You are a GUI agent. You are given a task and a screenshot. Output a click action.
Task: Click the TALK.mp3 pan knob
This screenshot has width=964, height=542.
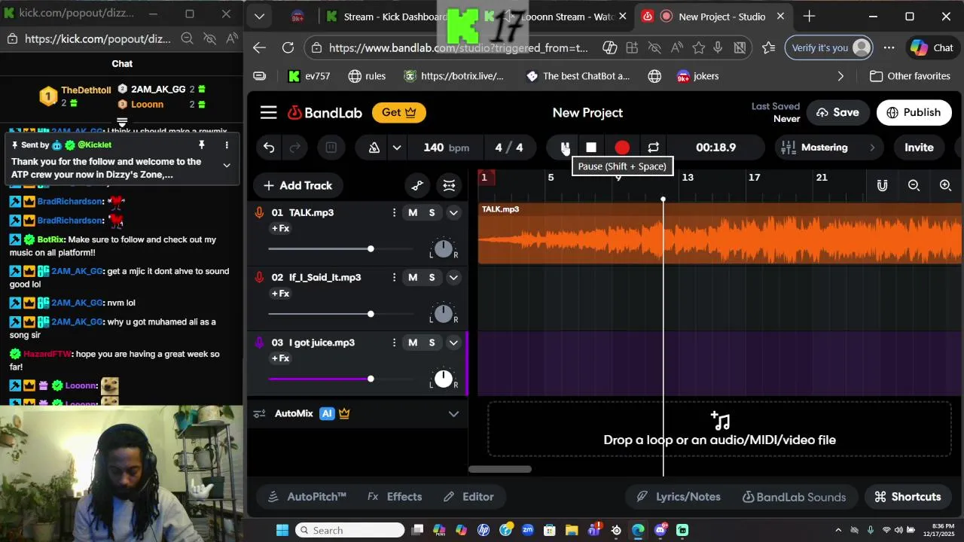(444, 248)
